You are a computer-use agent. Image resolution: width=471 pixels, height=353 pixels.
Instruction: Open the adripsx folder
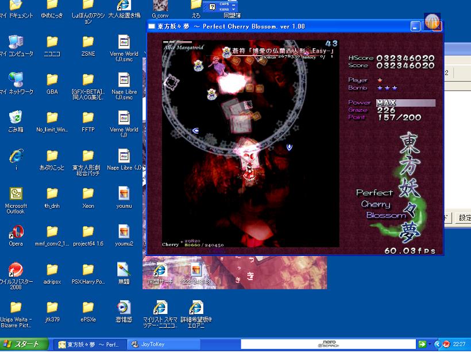coord(52,273)
